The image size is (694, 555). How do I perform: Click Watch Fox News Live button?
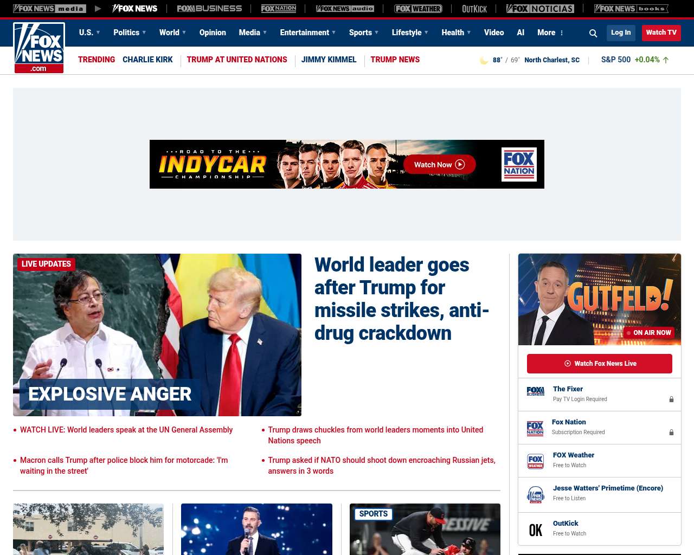point(600,364)
